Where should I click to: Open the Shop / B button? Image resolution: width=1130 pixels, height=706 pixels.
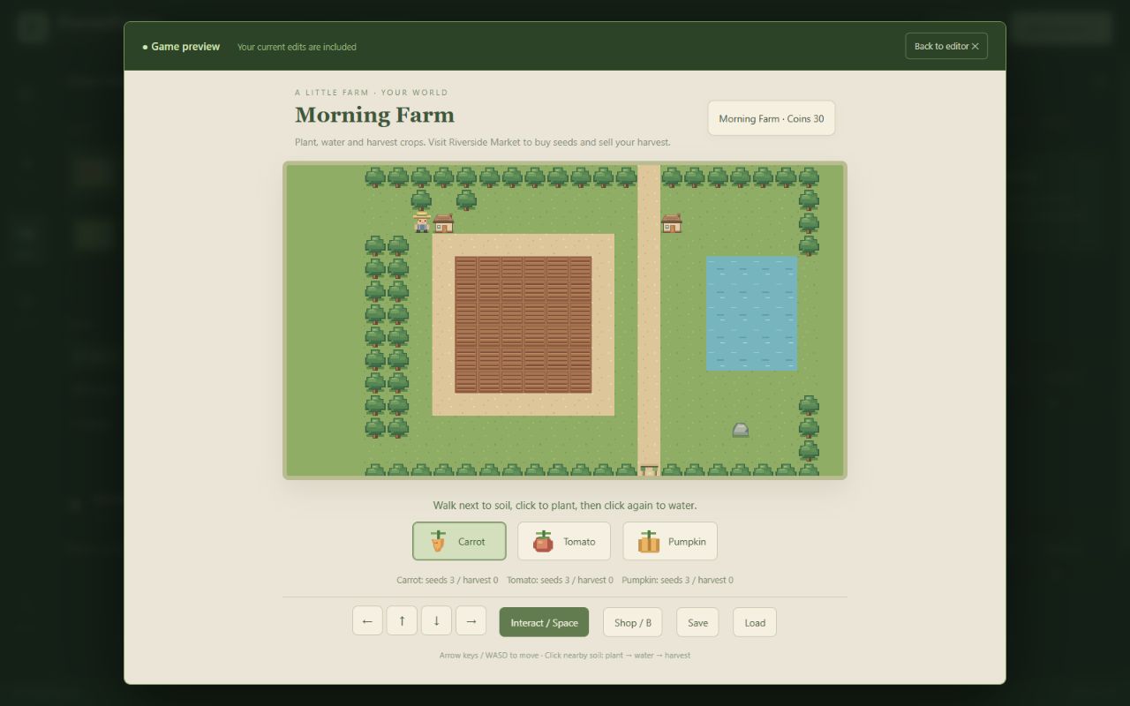click(x=633, y=622)
